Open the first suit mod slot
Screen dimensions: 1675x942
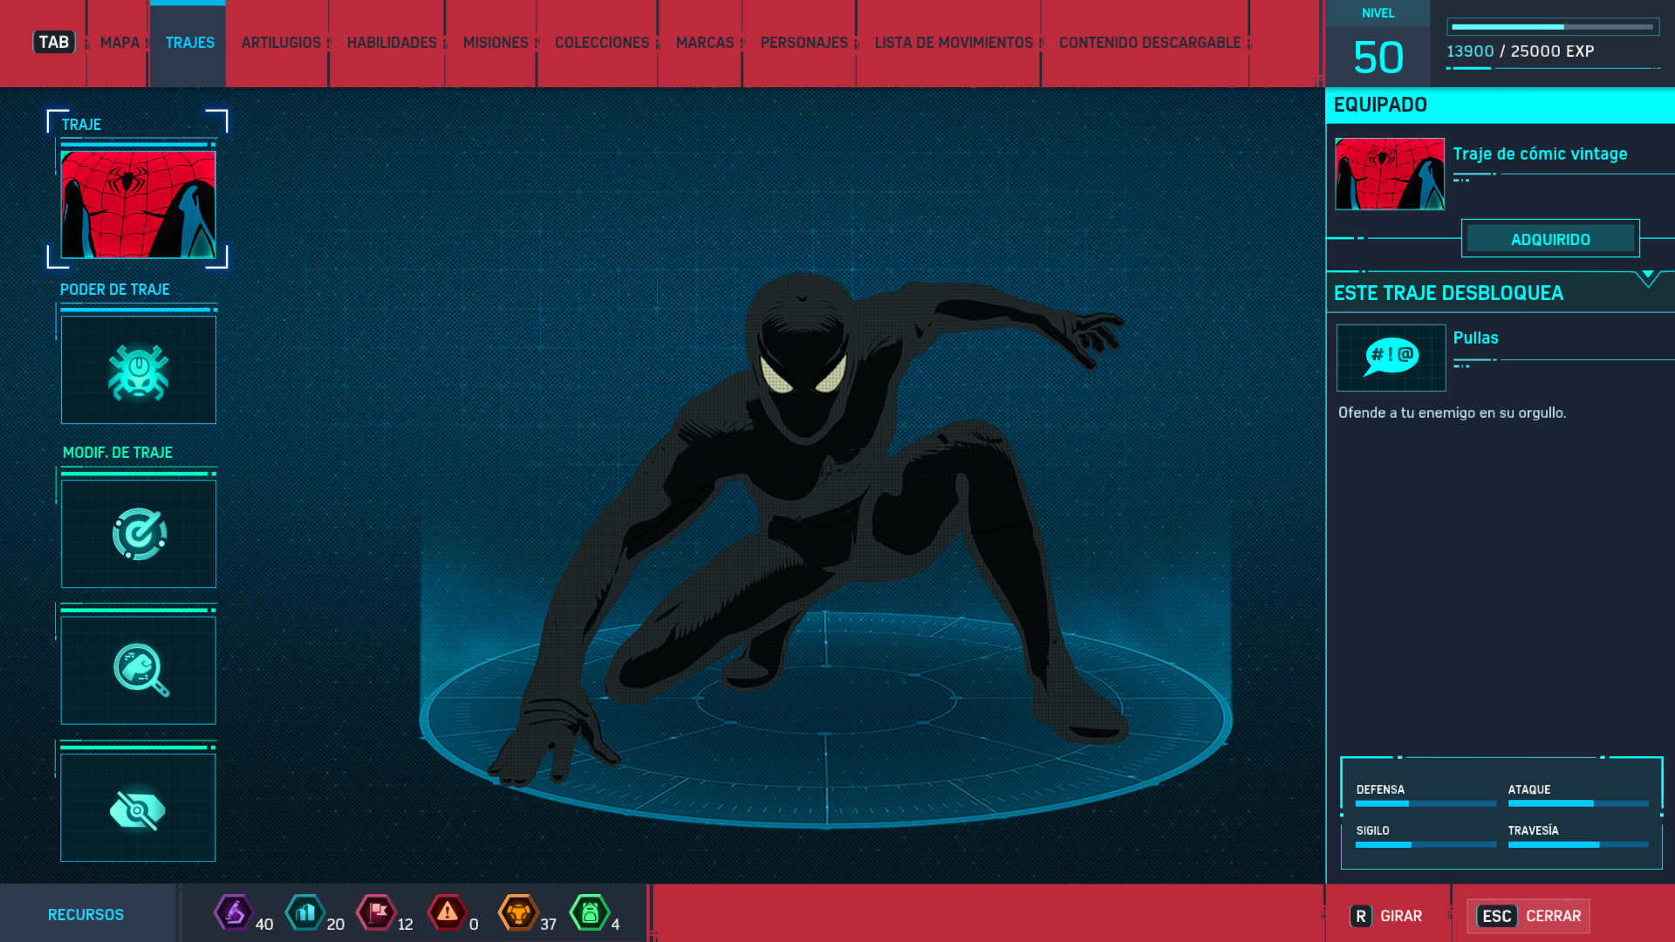[139, 534]
